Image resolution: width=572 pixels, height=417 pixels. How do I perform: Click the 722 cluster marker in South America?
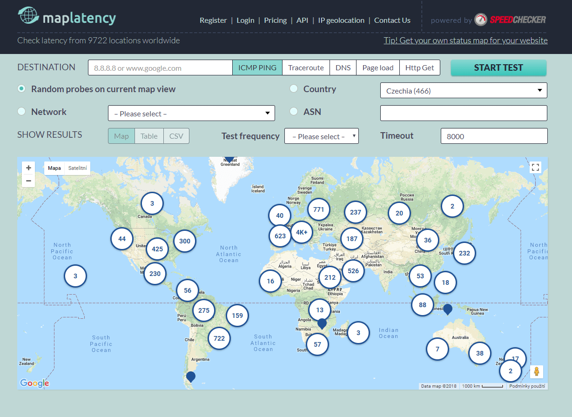tap(219, 338)
